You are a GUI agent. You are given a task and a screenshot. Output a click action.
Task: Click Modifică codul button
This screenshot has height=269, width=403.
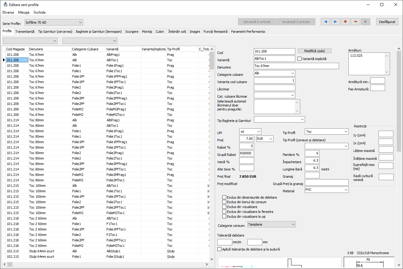tap(314, 51)
